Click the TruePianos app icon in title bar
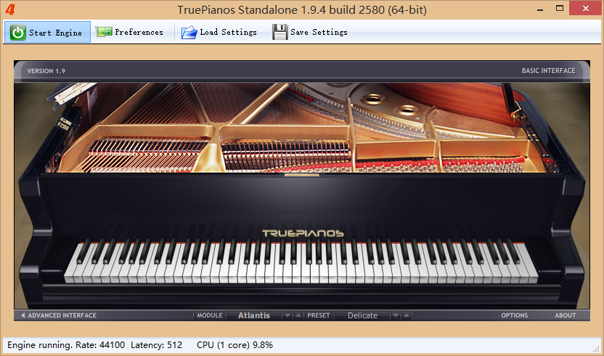Image resolution: width=604 pixels, height=356 pixels. (9, 10)
